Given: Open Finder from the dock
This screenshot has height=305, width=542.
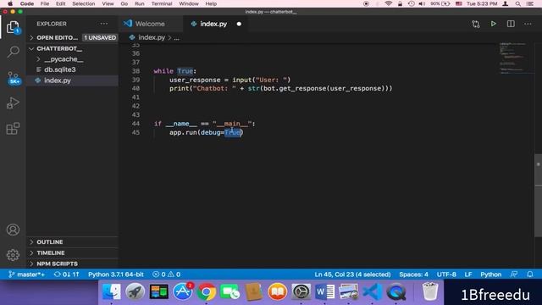Looking at the screenshot, I should [111, 291].
